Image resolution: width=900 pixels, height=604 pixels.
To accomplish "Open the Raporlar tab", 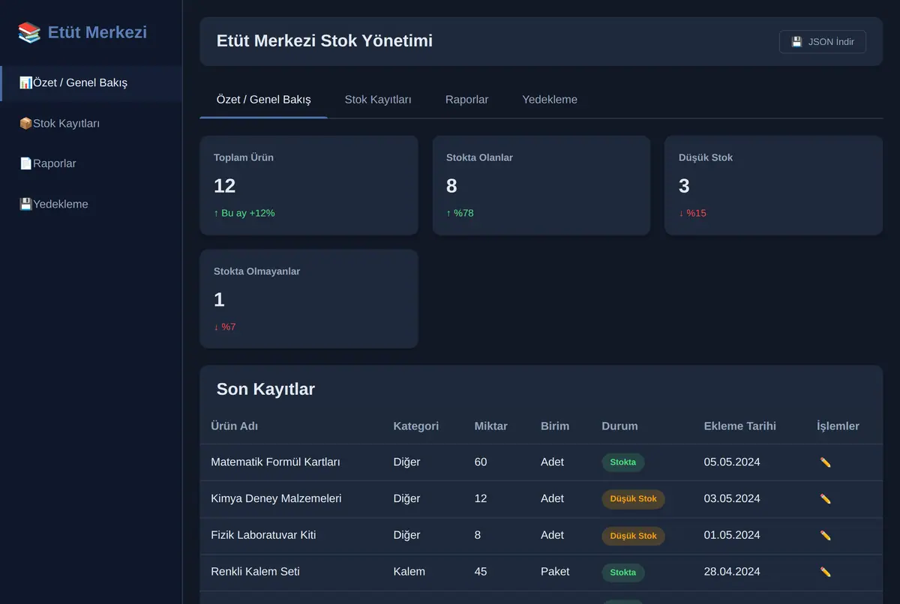I will pyautogui.click(x=466, y=100).
